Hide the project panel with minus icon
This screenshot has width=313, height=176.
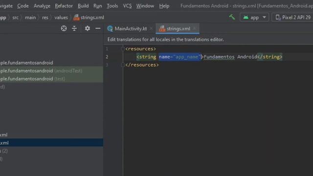pos(98,28)
